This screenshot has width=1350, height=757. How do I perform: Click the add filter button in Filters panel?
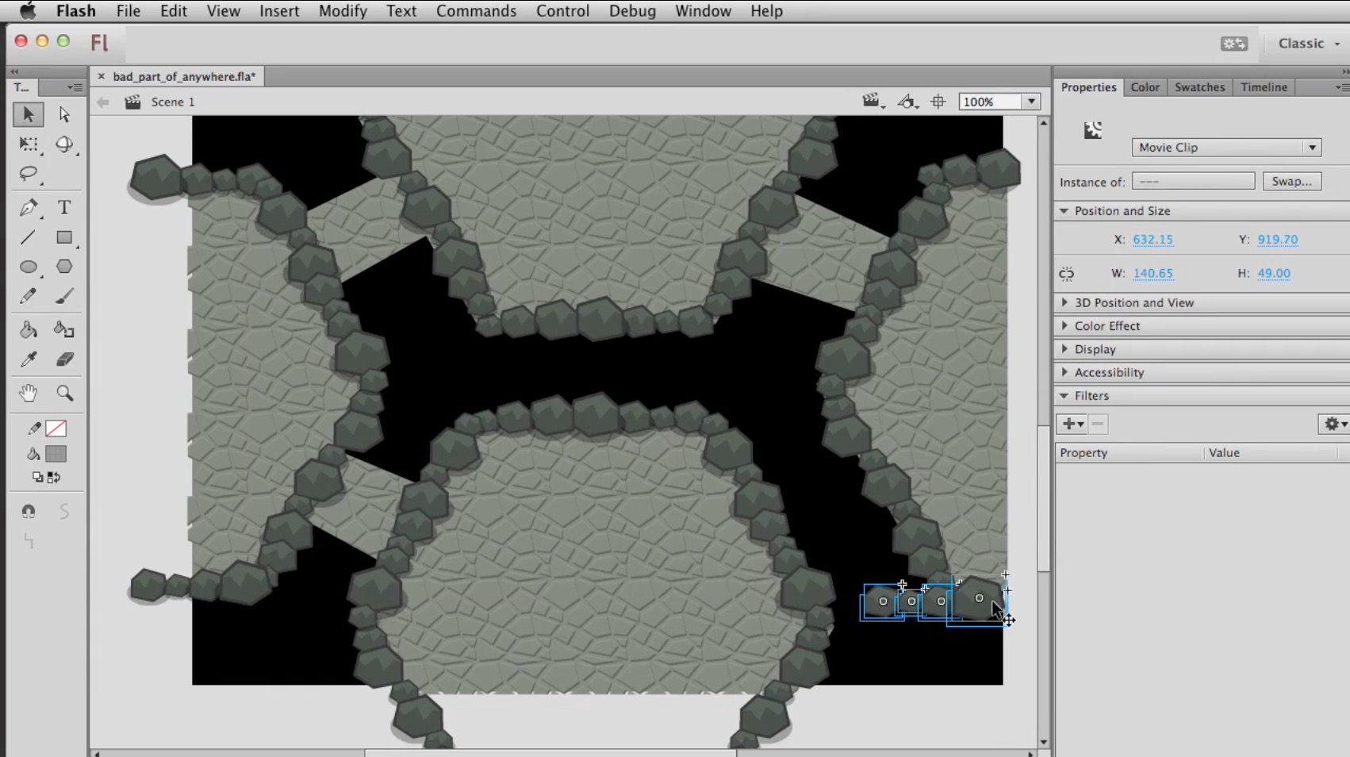[x=1068, y=424]
